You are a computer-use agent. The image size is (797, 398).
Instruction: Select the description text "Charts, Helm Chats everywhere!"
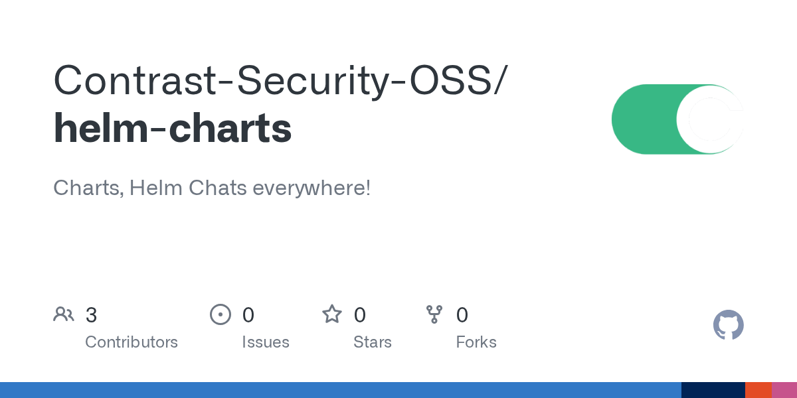pyautogui.click(x=212, y=188)
